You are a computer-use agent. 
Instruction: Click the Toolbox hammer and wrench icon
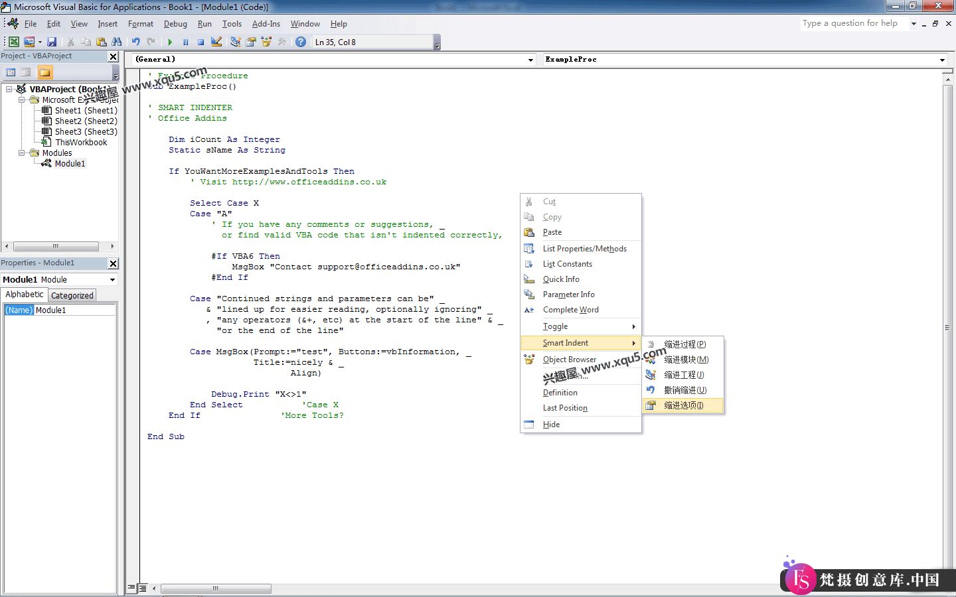tap(282, 42)
